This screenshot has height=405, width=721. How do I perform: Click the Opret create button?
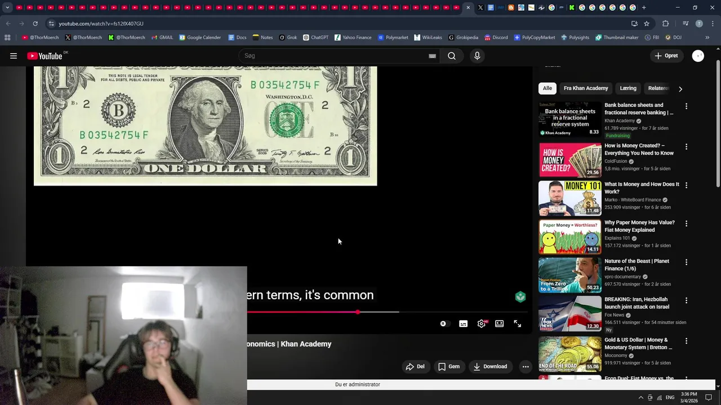tap(666, 56)
